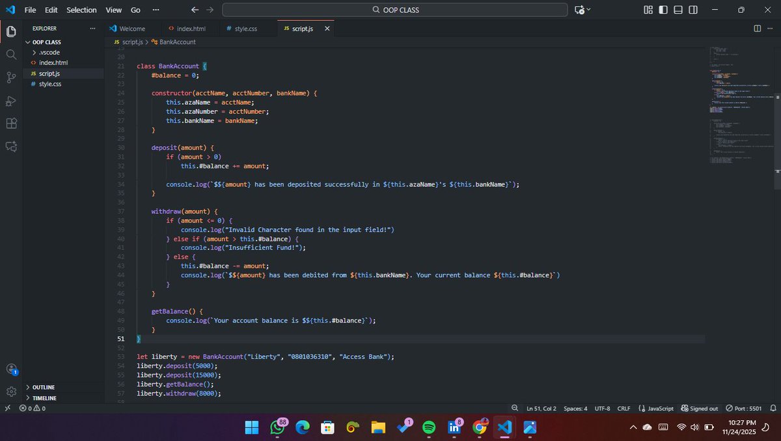Image resolution: width=781 pixels, height=441 pixels.
Task: Open the View menu
Action: 113,10
